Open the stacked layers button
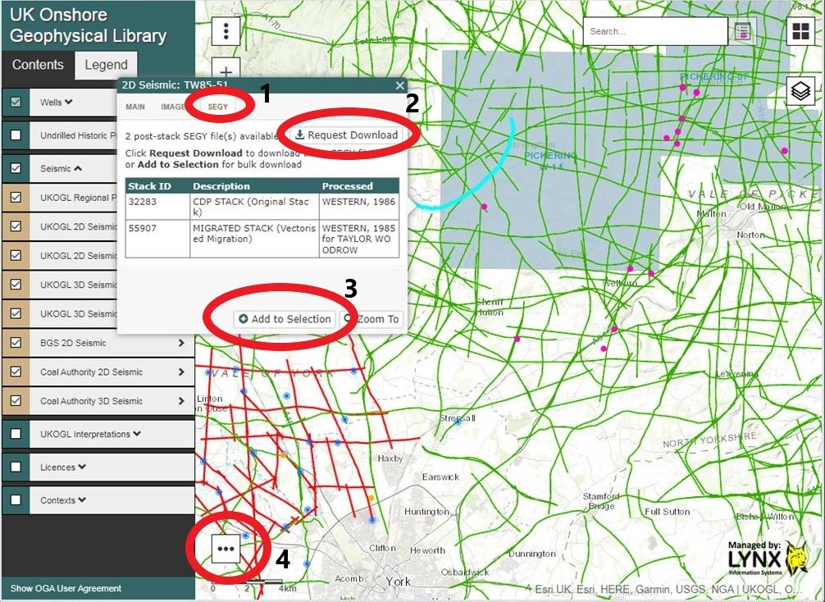 point(800,91)
